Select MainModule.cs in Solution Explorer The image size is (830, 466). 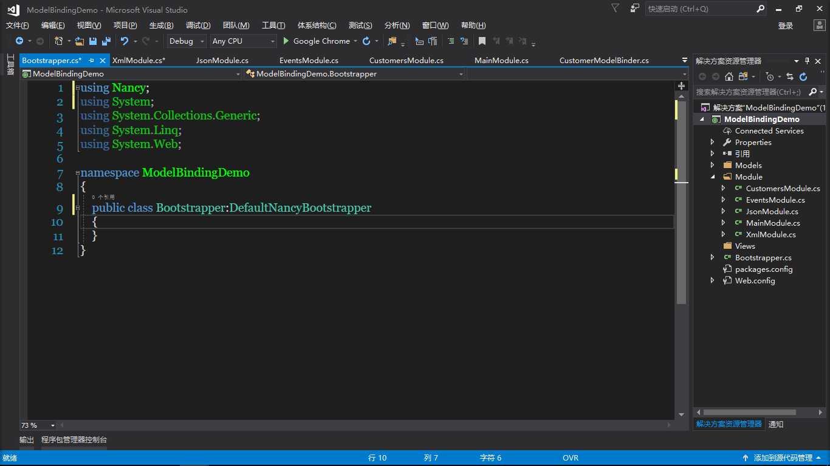[x=773, y=223]
